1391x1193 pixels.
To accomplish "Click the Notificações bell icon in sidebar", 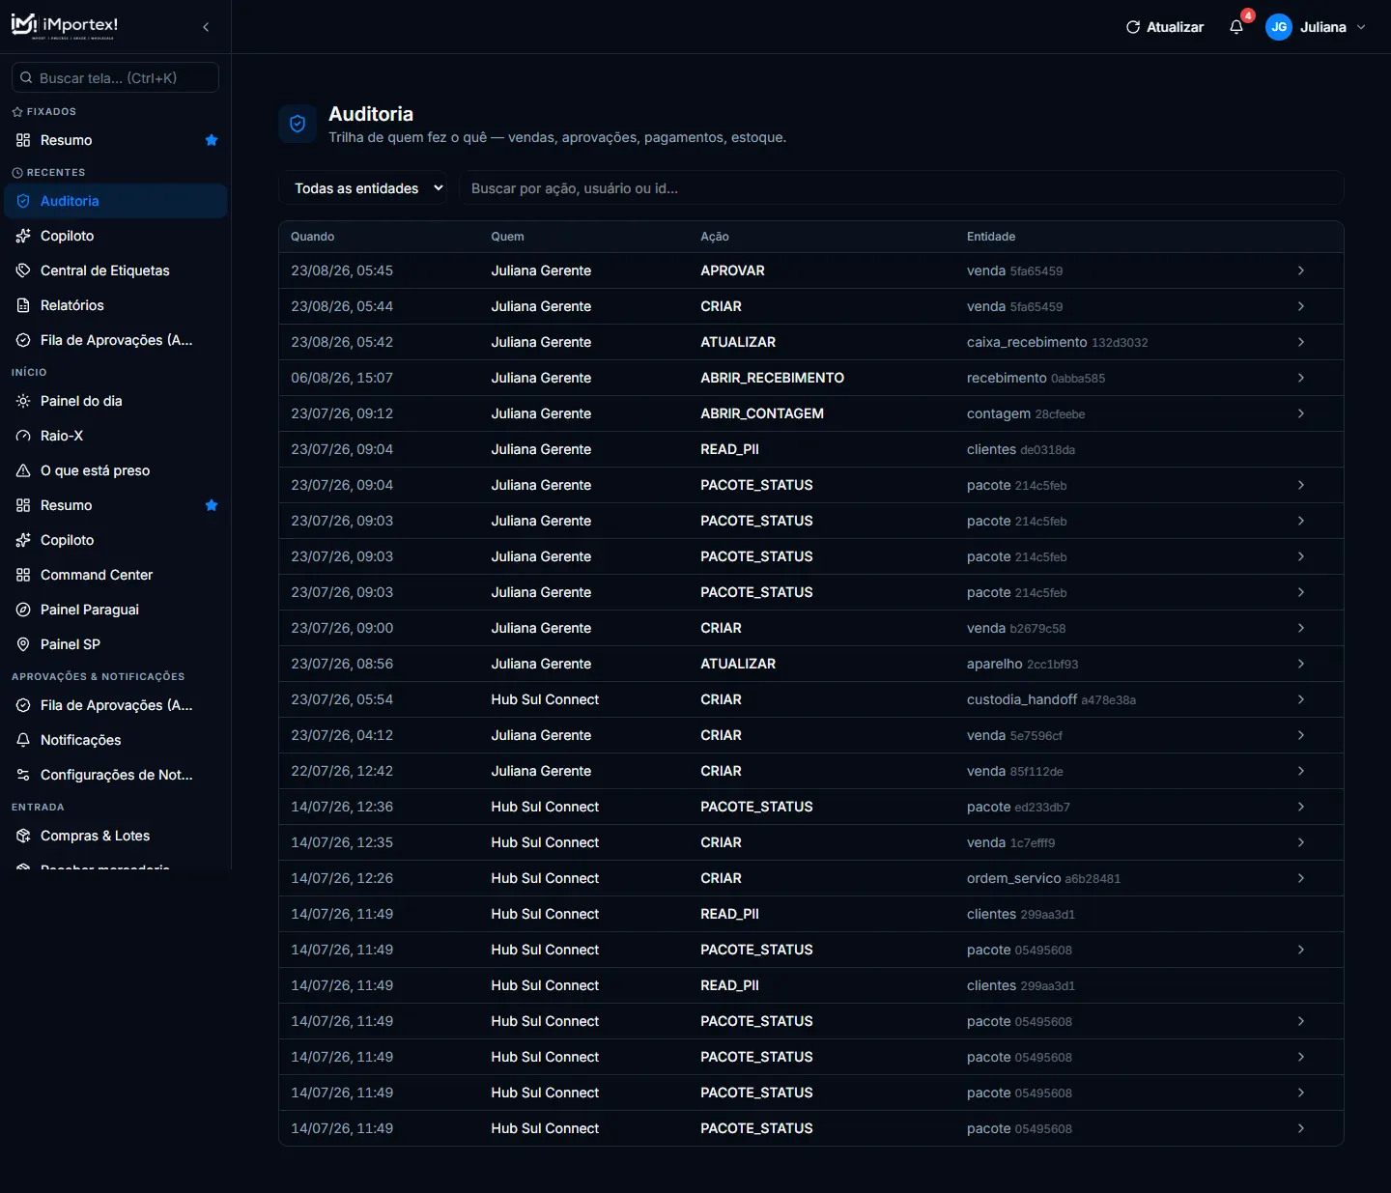I will (x=23, y=740).
